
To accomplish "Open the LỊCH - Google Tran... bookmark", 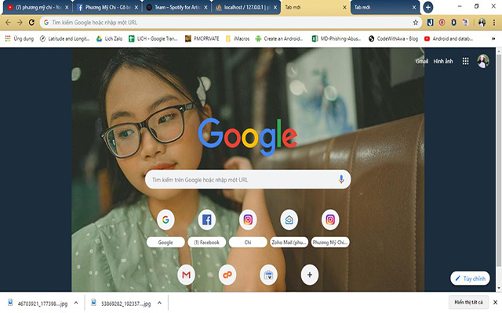I will coord(153,38).
